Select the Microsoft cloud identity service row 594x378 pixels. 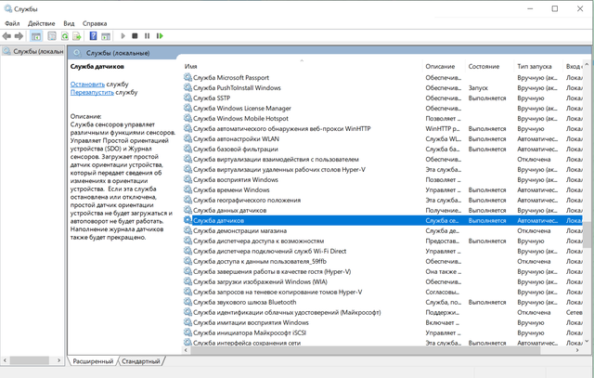click(382, 312)
